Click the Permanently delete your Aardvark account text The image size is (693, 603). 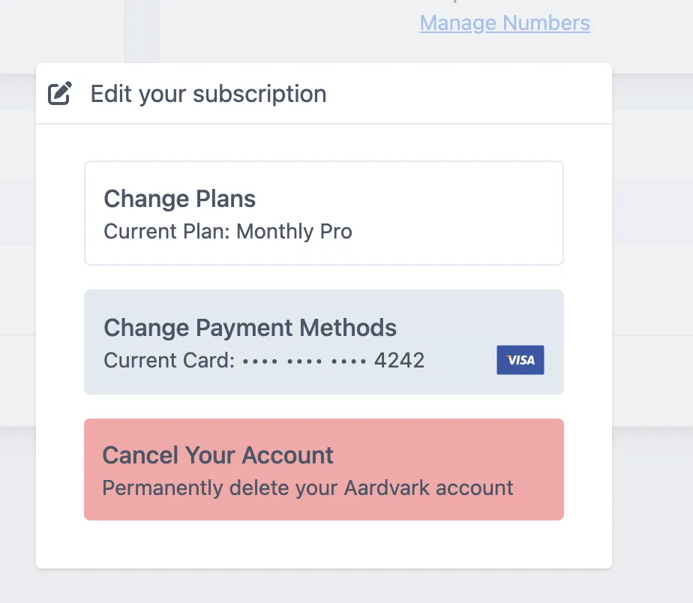click(307, 487)
